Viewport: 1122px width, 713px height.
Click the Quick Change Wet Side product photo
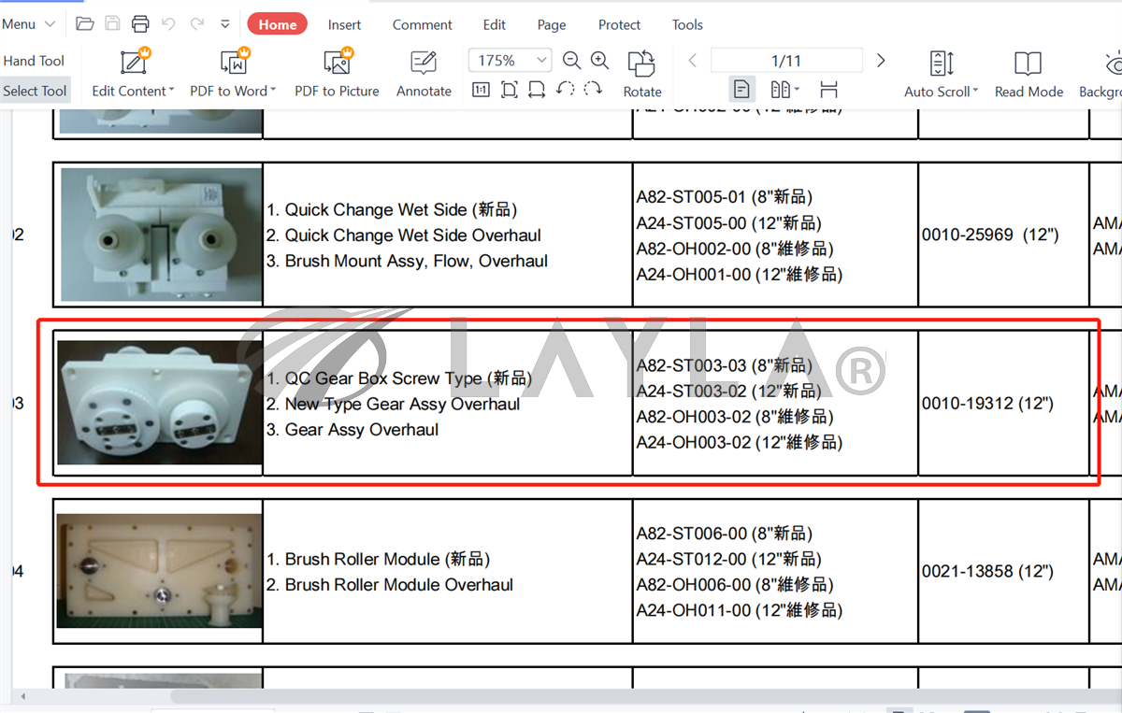click(x=161, y=235)
